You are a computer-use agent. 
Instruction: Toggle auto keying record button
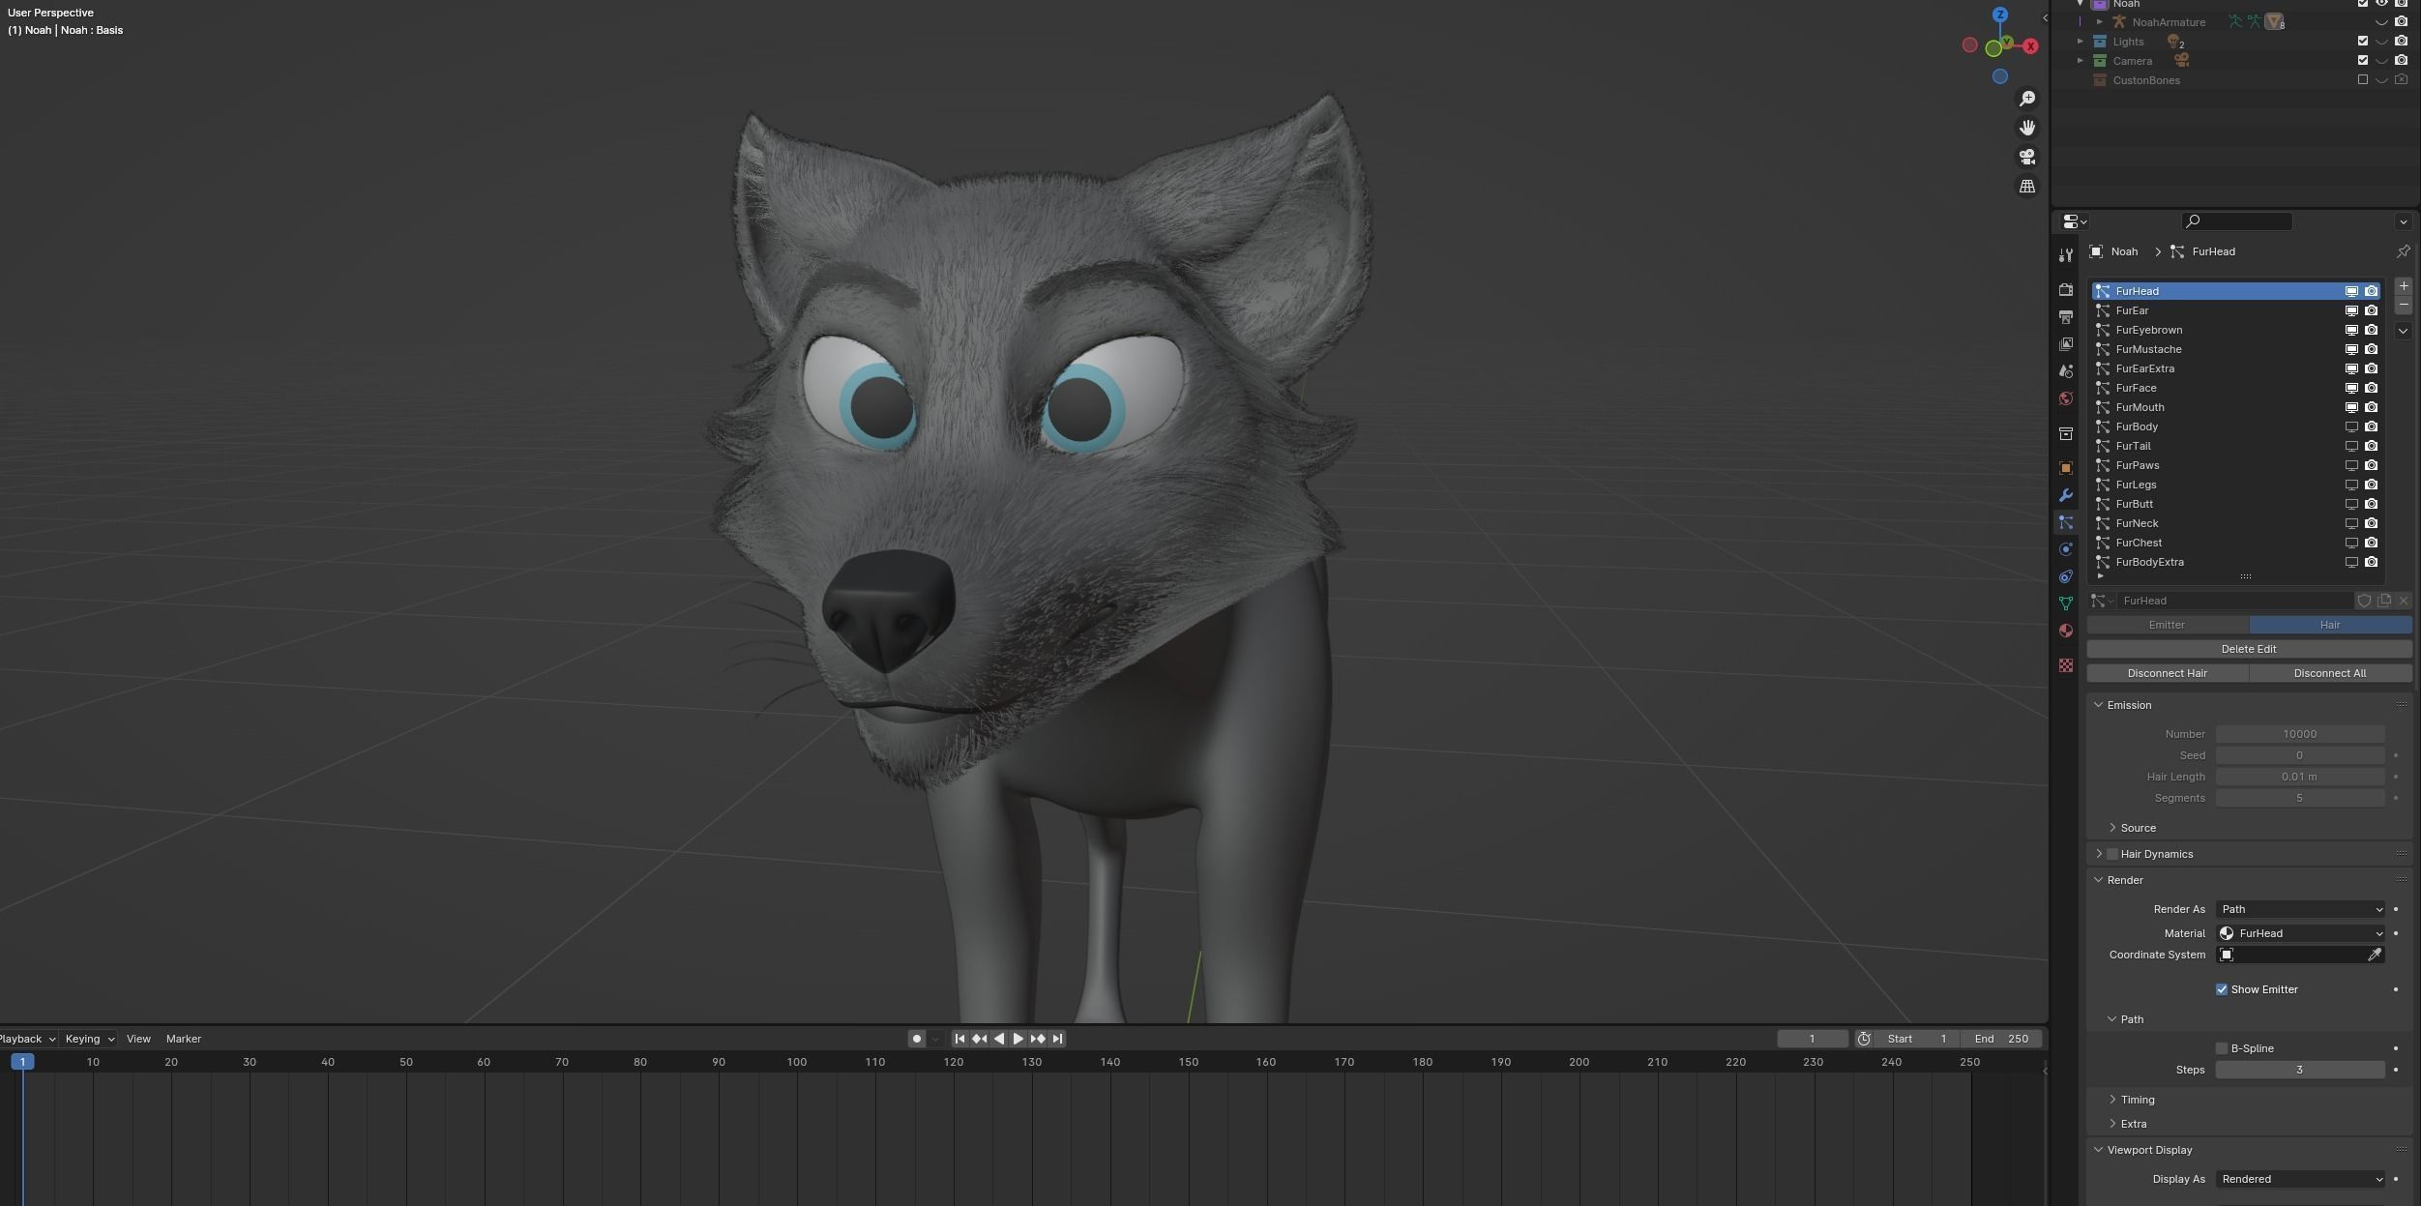coord(916,1039)
